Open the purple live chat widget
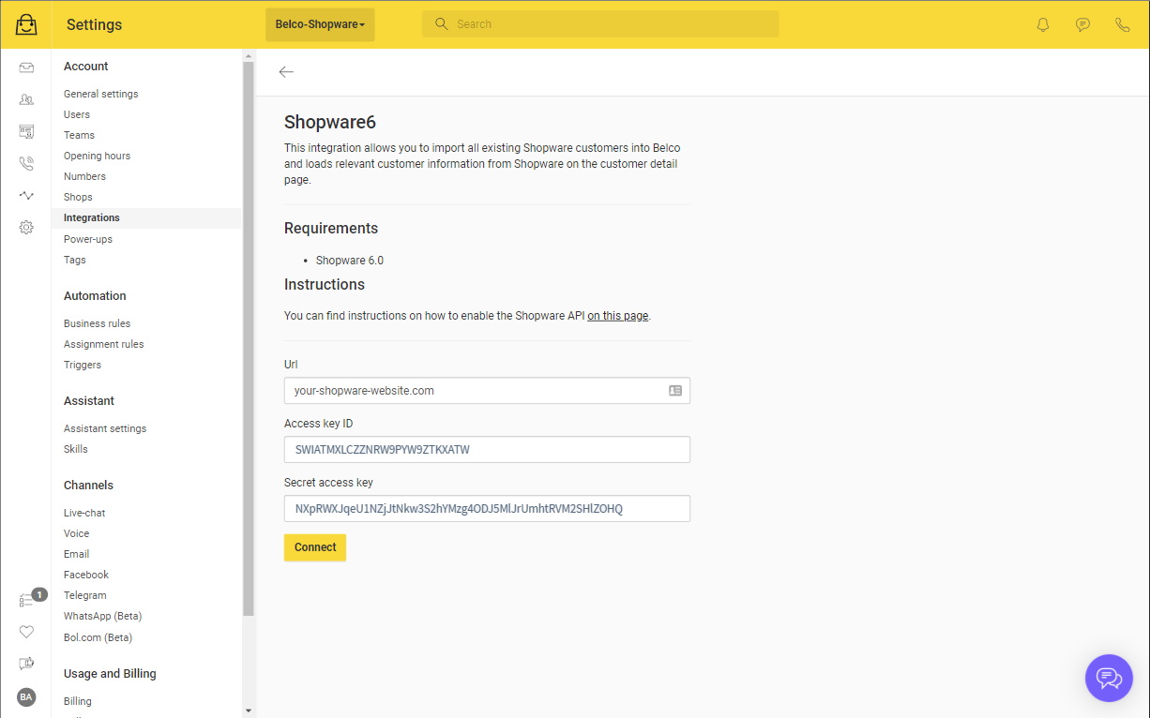 click(x=1109, y=678)
